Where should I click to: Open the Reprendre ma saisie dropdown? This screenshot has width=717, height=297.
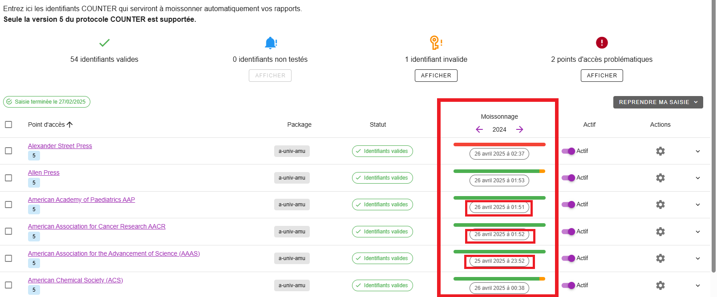coord(658,102)
